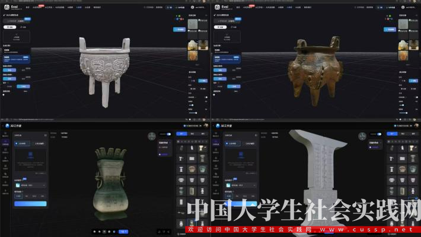
Task: Open user avatar in white tripod window header
Action: pos(192,7)
